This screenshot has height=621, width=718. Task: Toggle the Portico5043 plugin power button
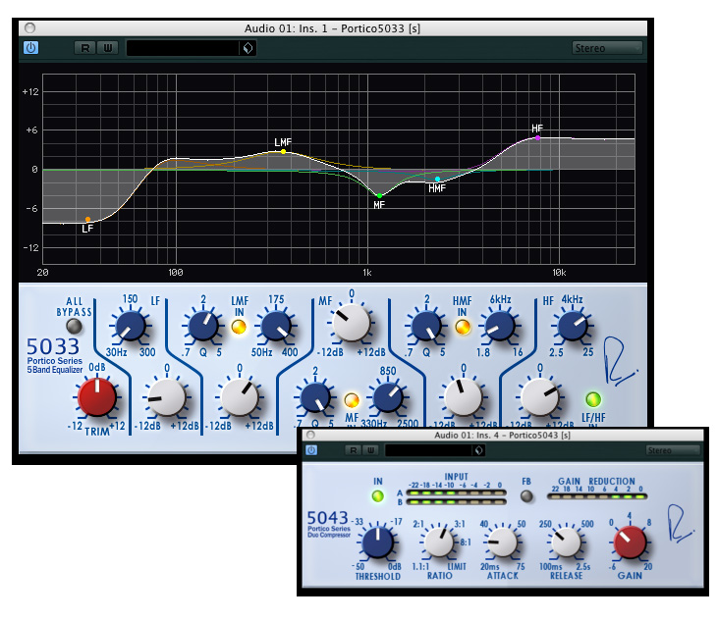pos(311,450)
